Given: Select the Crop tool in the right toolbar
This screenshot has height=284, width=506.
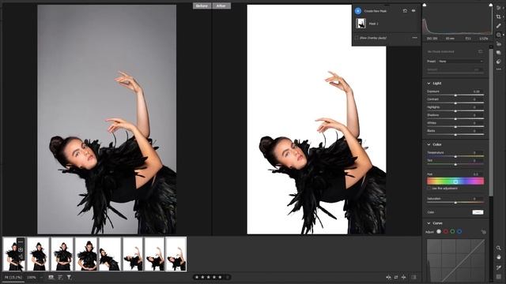Looking at the screenshot, I should click(499, 17).
